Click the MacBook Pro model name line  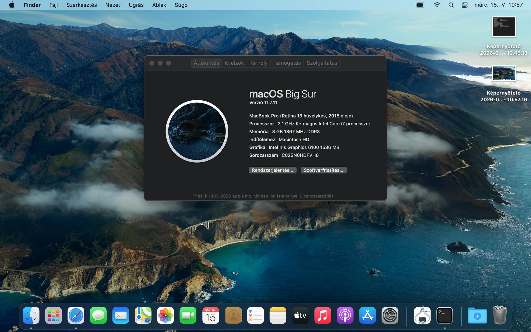click(301, 116)
